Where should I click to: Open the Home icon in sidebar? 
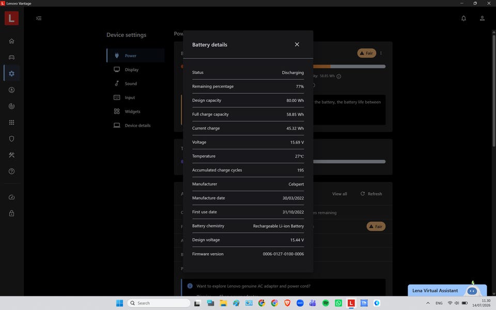12,41
